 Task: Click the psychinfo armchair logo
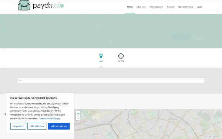pyautogui.click(x=24, y=6)
